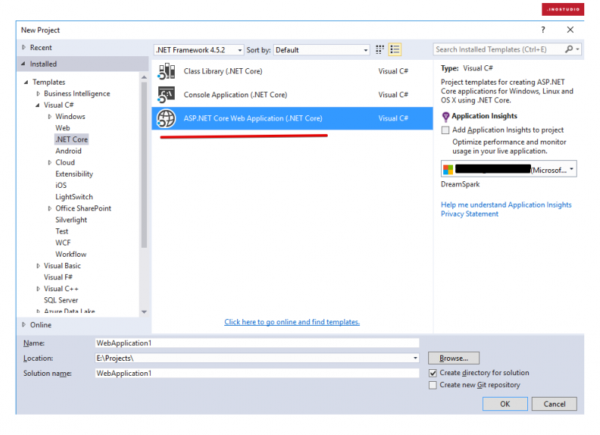Check Create new Git repository

tap(433, 385)
